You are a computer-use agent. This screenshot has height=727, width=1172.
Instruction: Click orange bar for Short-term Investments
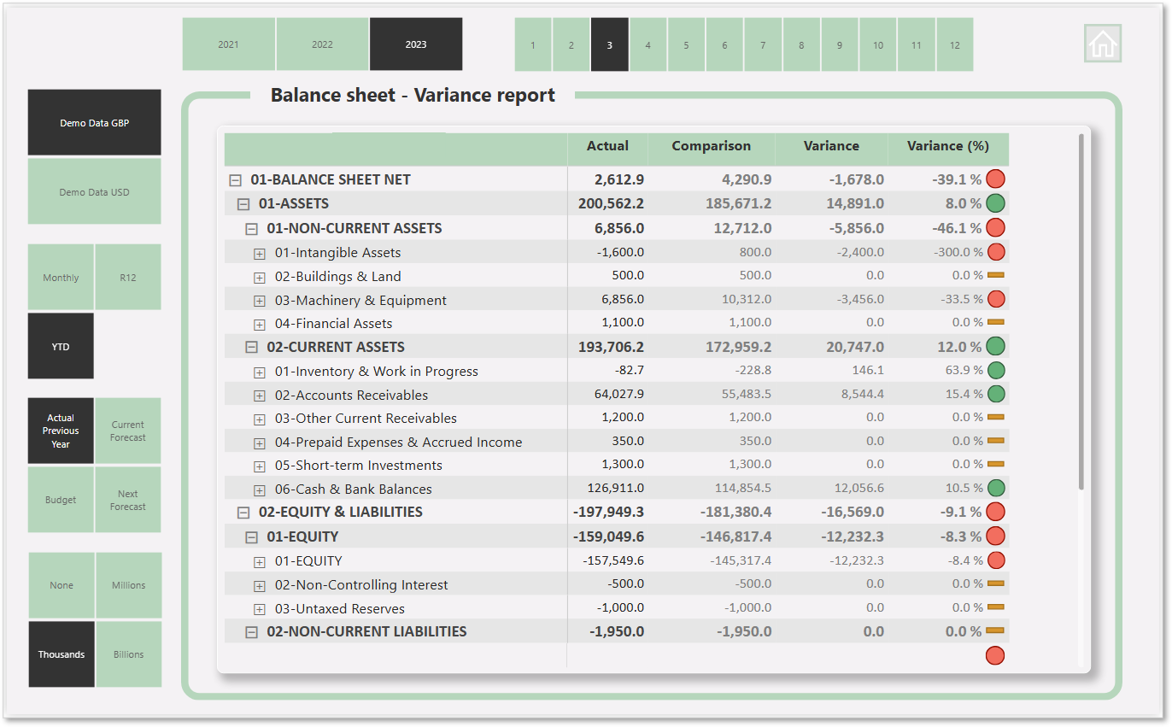coord(995,464)
